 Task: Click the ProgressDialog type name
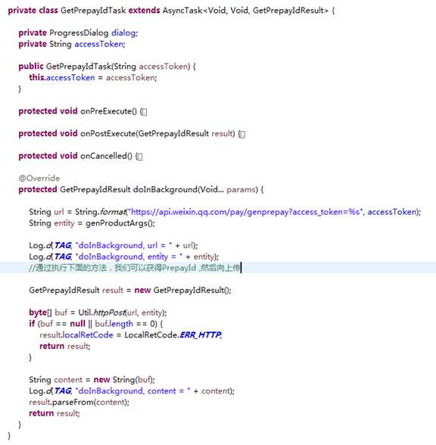[x=79, y=33]
